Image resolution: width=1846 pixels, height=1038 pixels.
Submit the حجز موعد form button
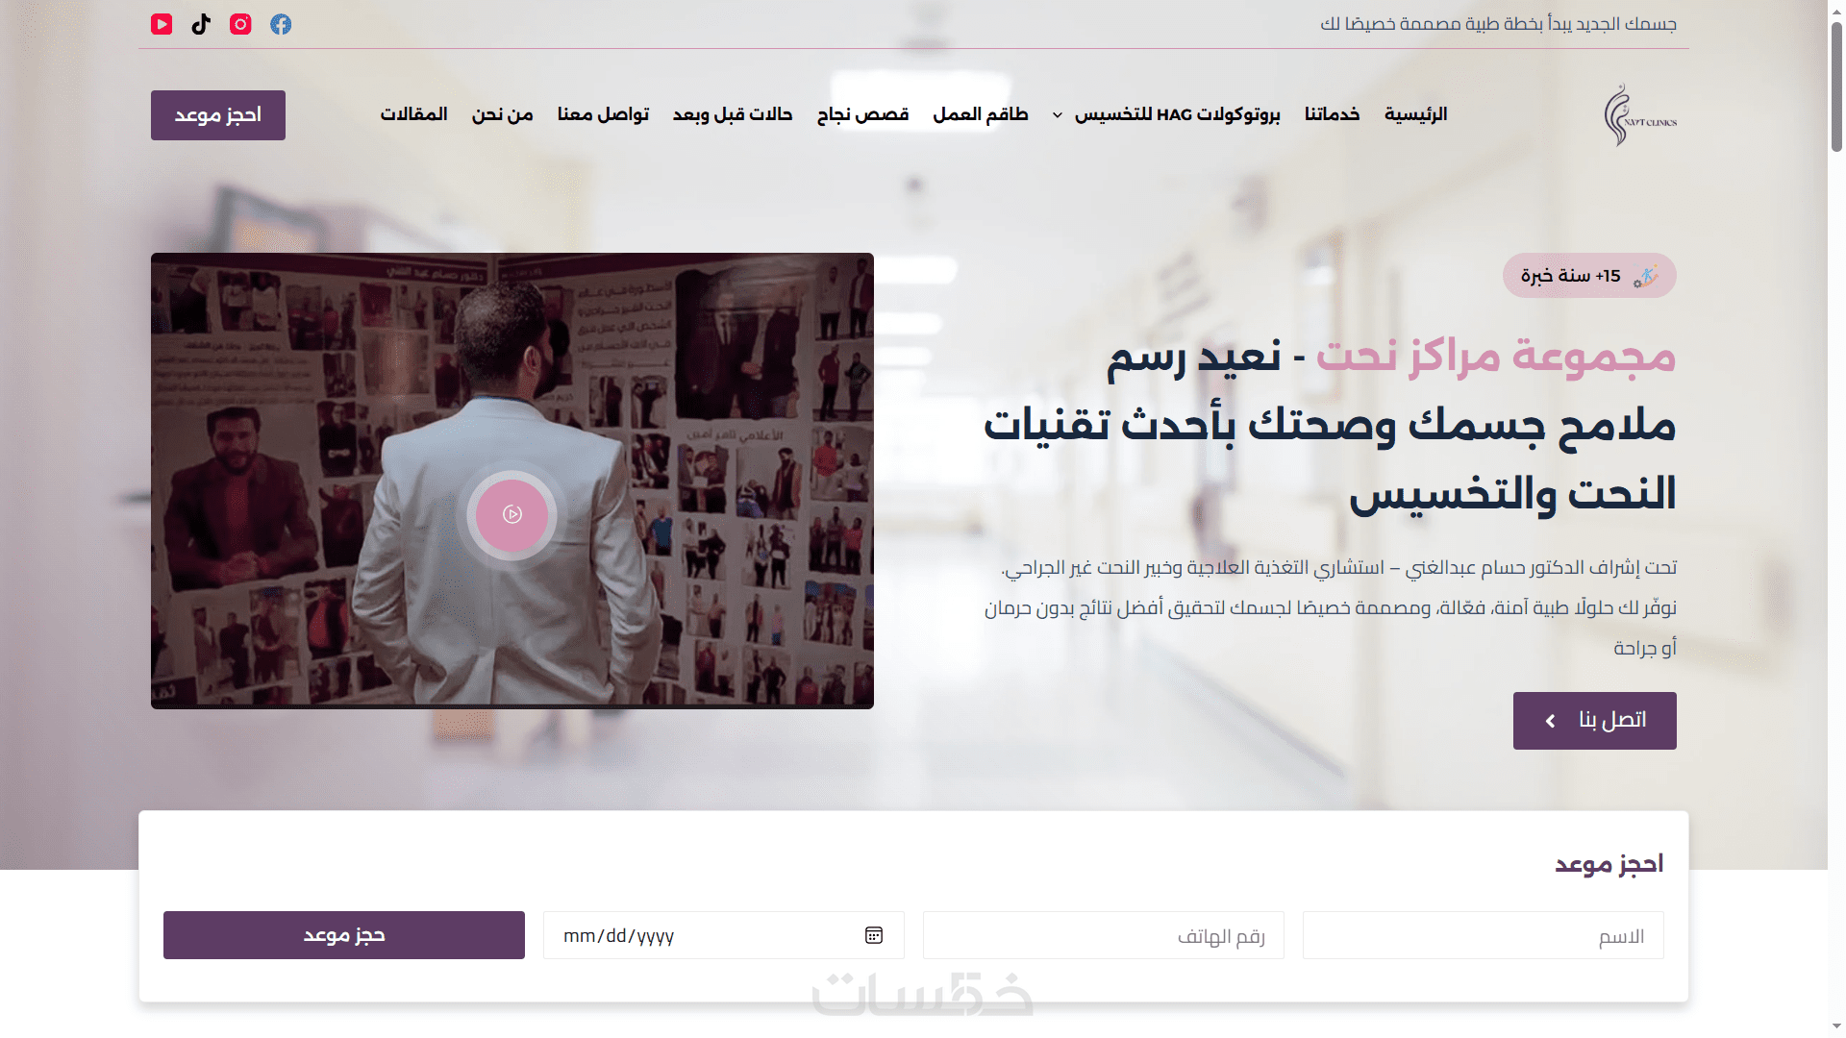click(x=344, y=935)
